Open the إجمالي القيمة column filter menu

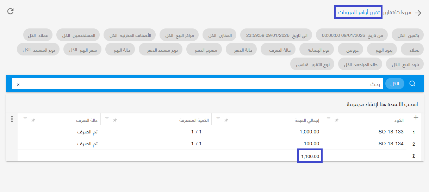click(x=218, y=119)
